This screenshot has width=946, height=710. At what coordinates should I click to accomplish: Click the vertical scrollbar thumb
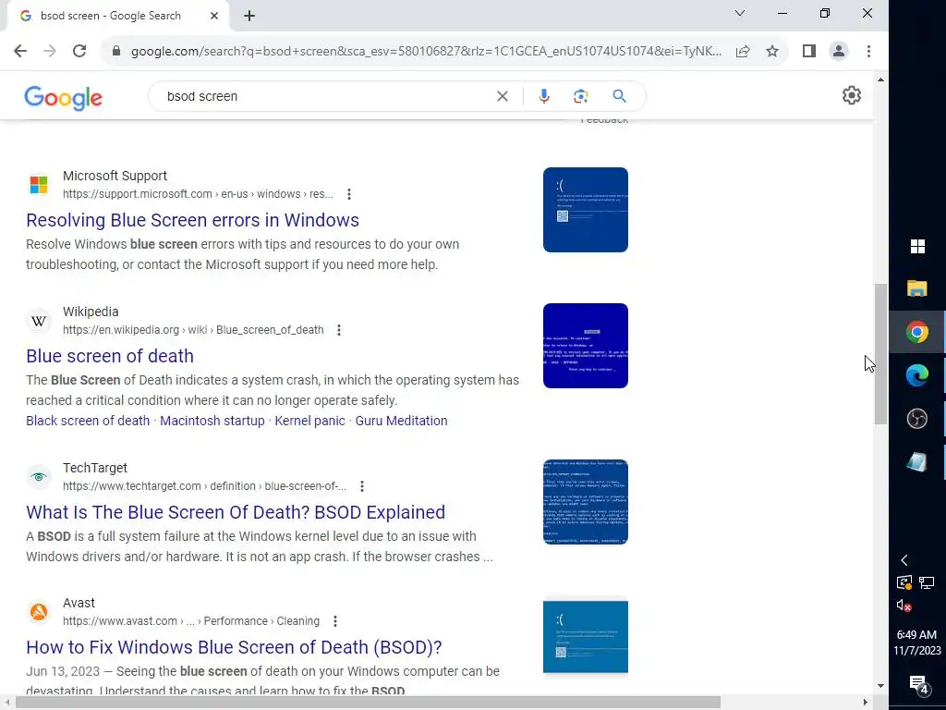(x=880, y=354)
